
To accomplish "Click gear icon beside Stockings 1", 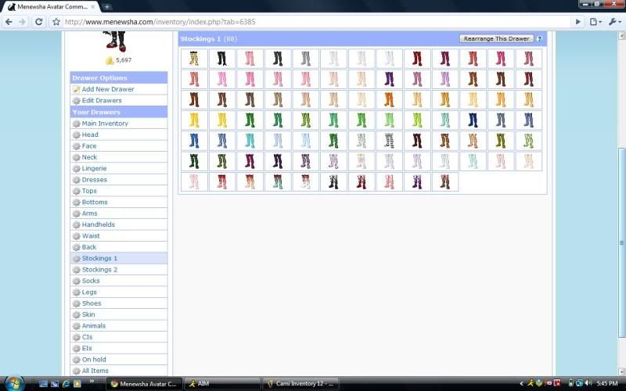I will (76, 259).
